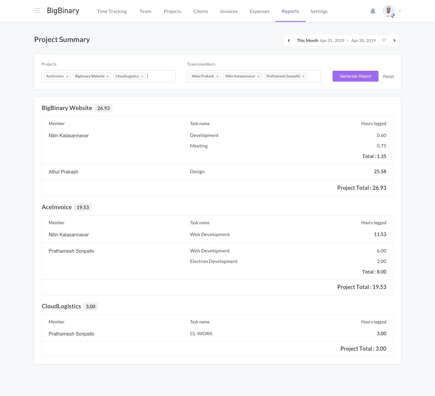Click Athul Prakash in the BigBinary Website table

(x=63, y=172)
